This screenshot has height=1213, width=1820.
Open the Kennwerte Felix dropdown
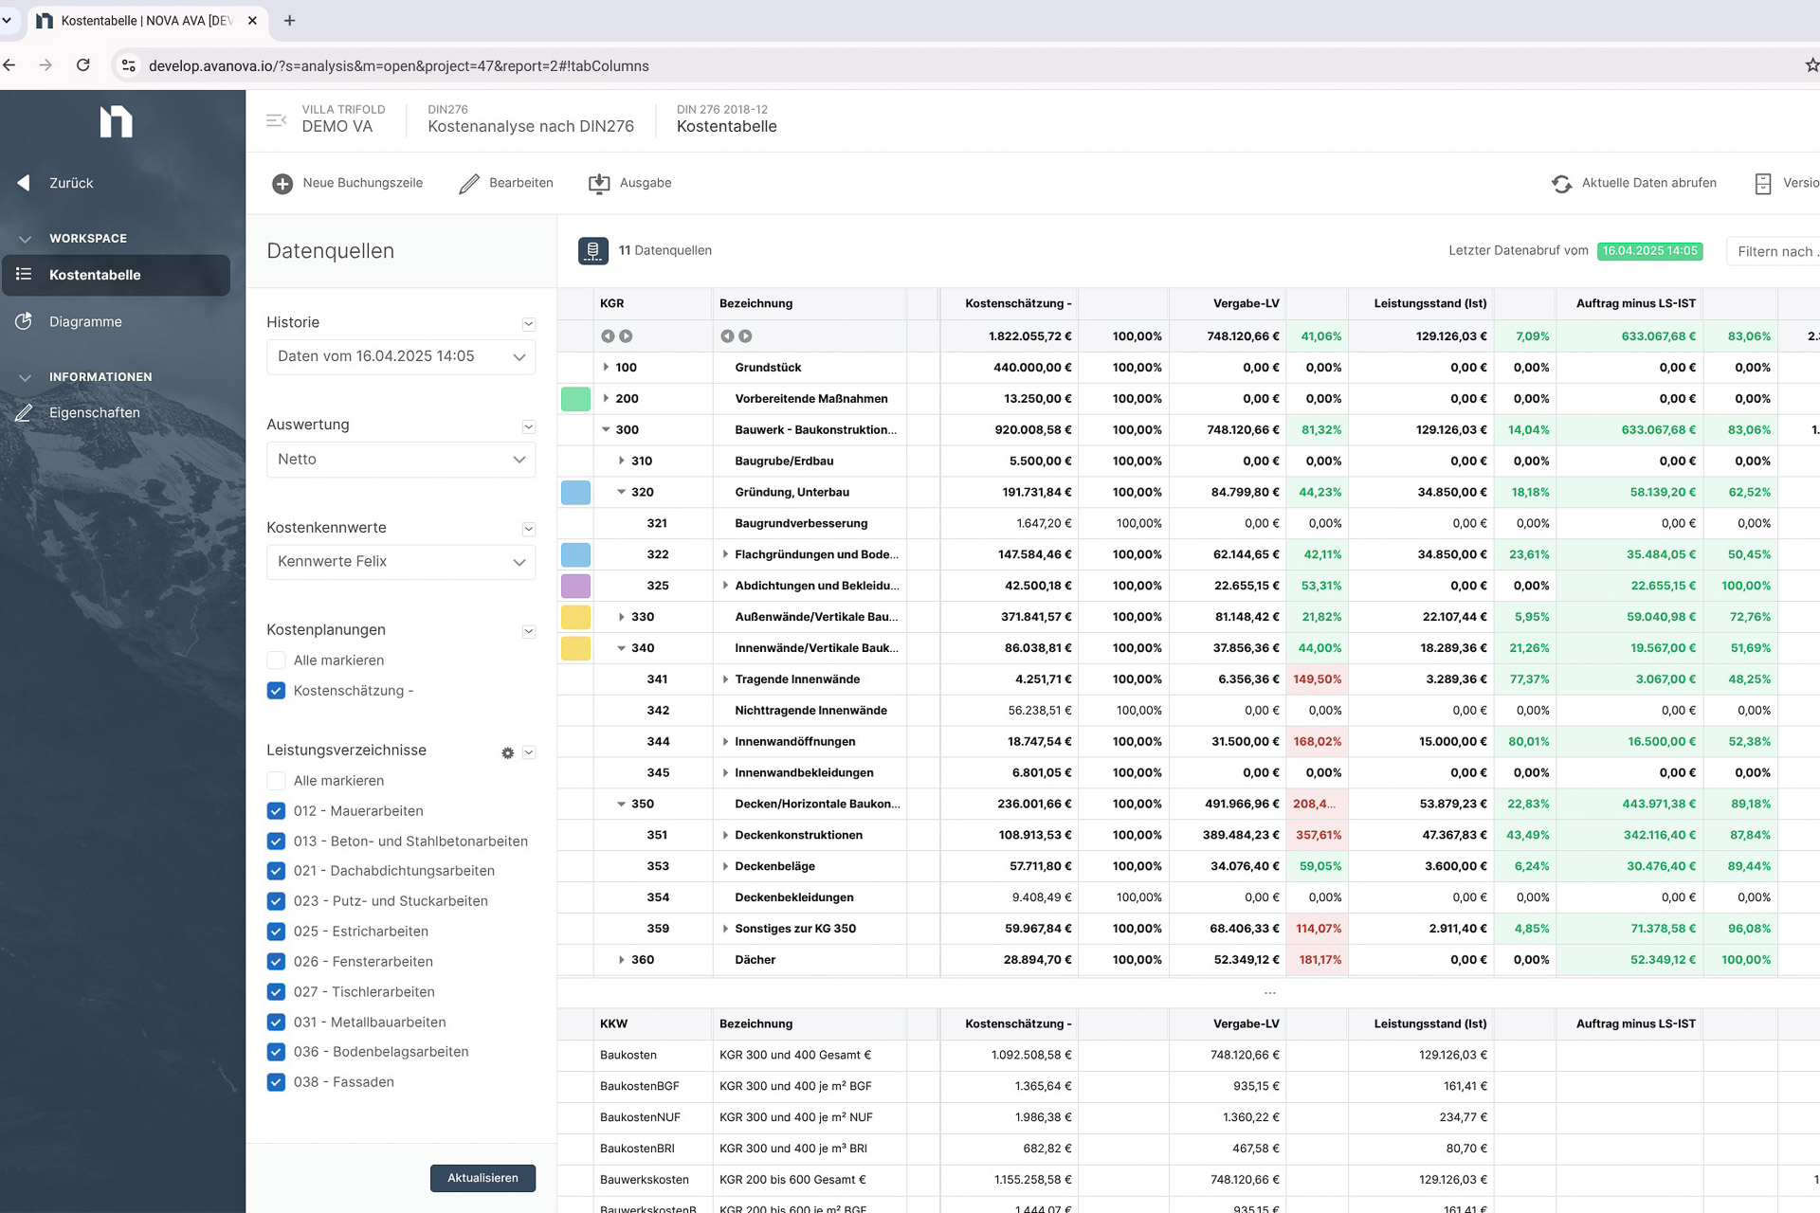pos(400,562)
